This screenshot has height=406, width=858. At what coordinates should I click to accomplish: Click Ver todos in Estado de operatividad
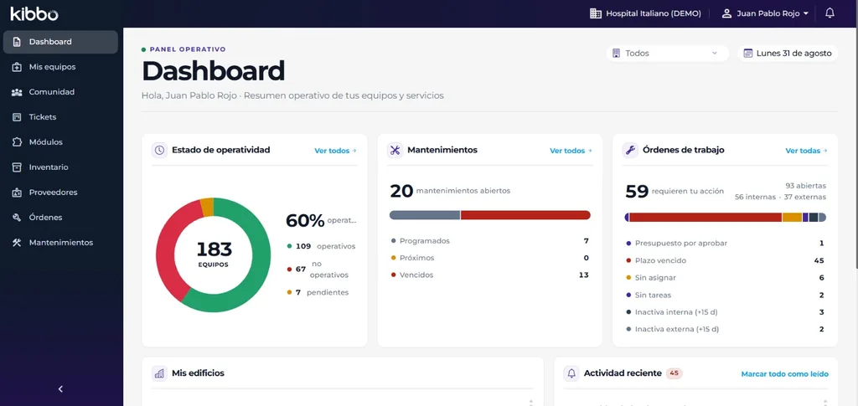[335, 151]
